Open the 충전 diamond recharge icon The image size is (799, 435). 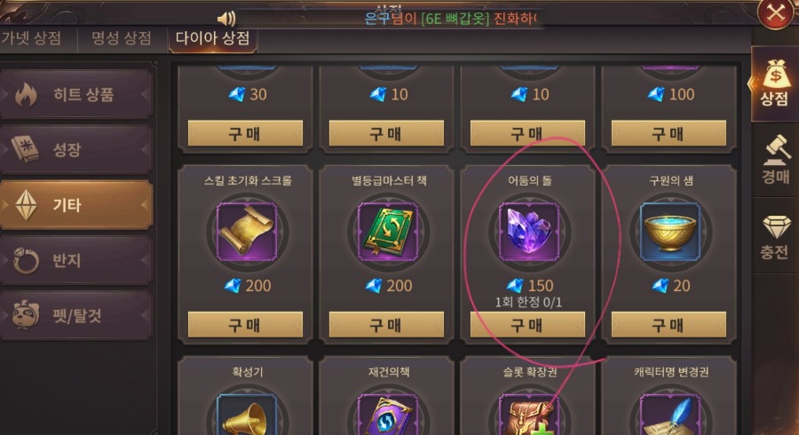pyautogui.click(x=775, y=237)
